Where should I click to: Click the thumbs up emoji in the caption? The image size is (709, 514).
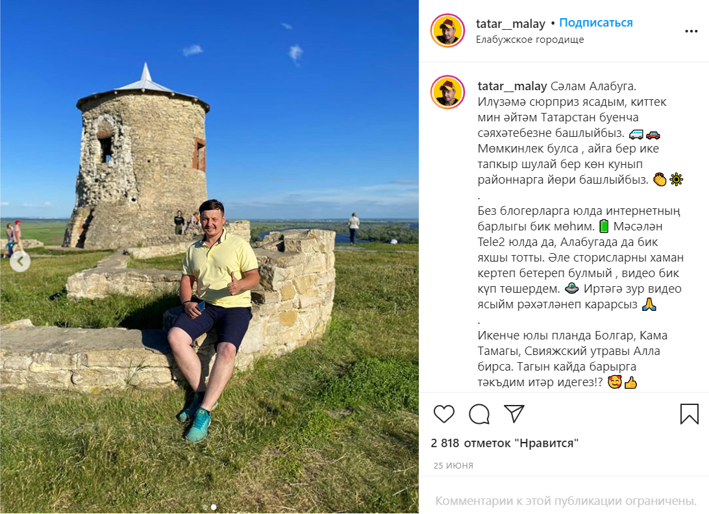tap(631, 382)
